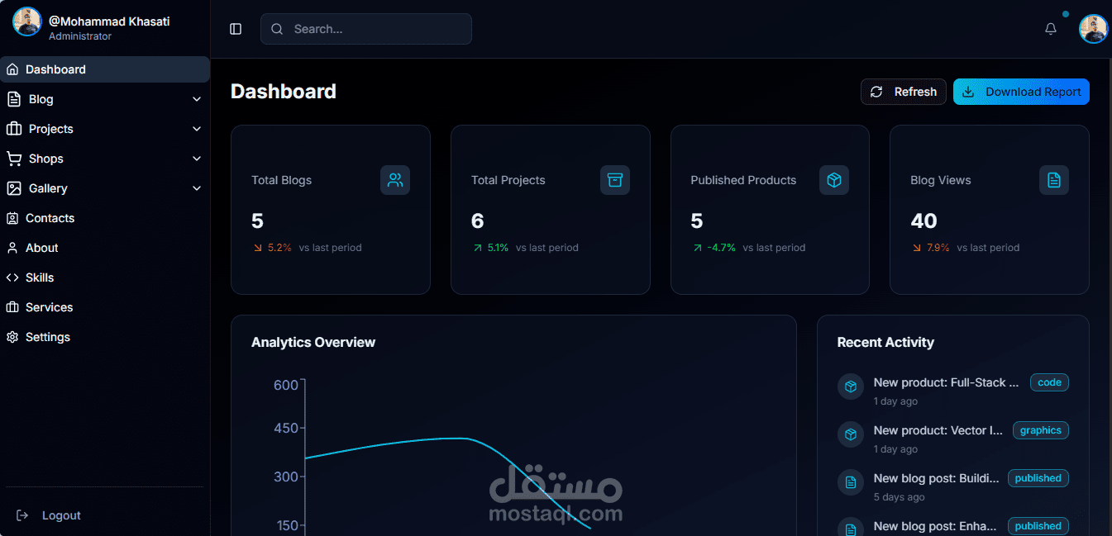Click the 5.2% change under Total Blogs
Screen dimensions: 1112x536
(279, 248)
